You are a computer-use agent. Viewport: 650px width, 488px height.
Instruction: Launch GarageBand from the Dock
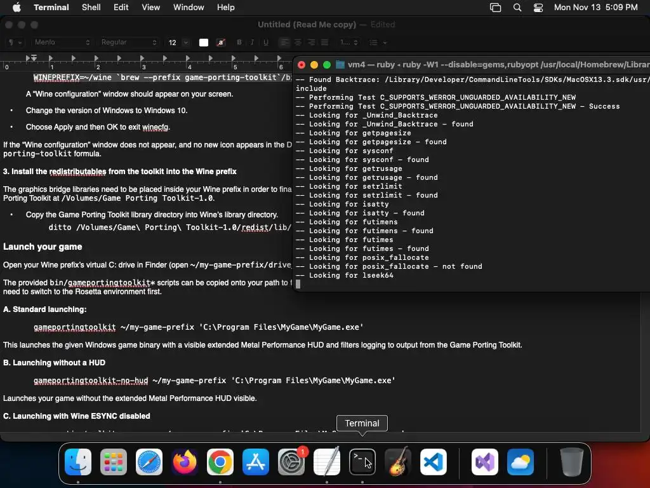(398, 462)
